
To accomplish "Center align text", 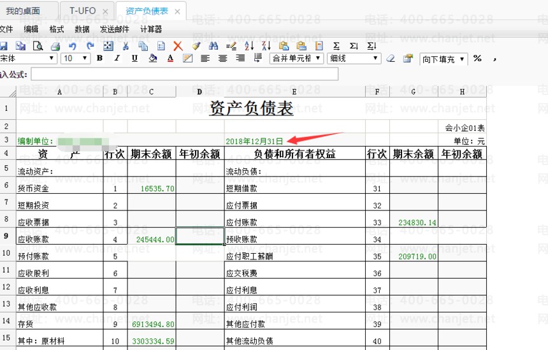I will [x=222, y=59].
